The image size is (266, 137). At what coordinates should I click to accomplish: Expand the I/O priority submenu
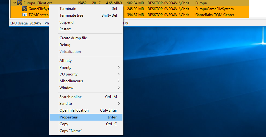pos(86,74)
